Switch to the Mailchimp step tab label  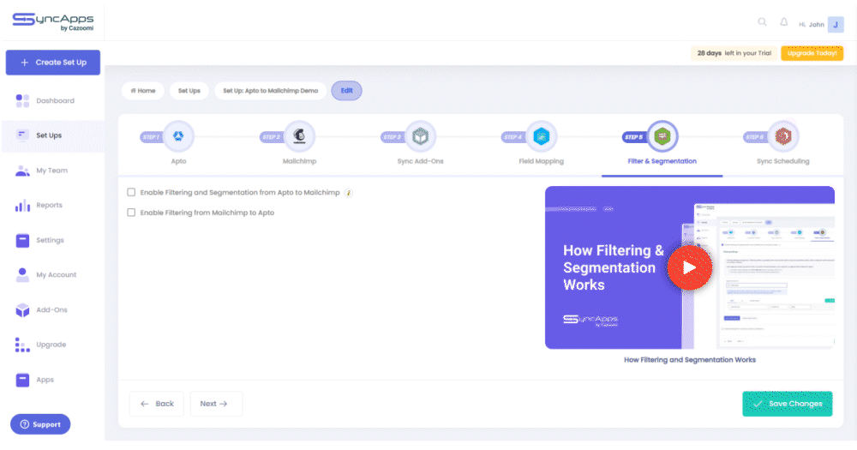(299, 161)
